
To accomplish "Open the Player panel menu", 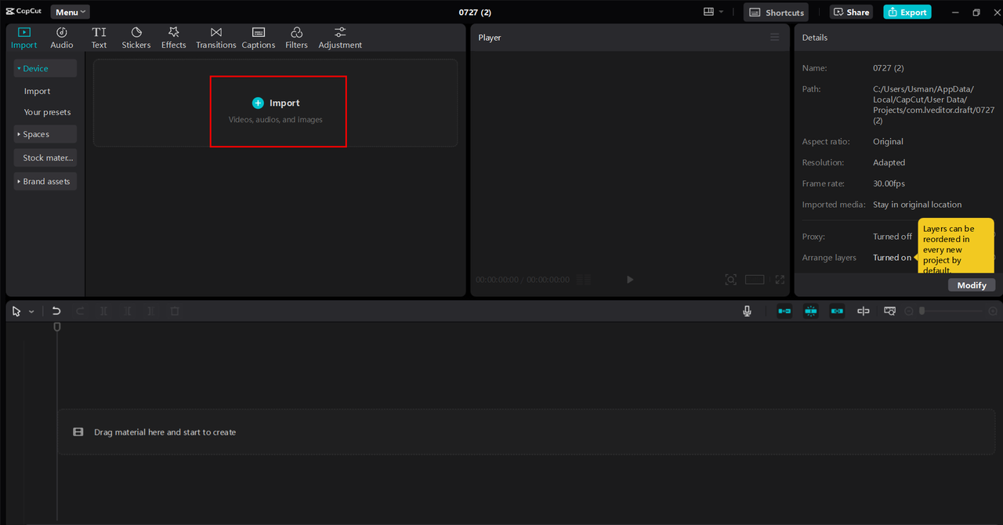I will [x=775, y=37].
